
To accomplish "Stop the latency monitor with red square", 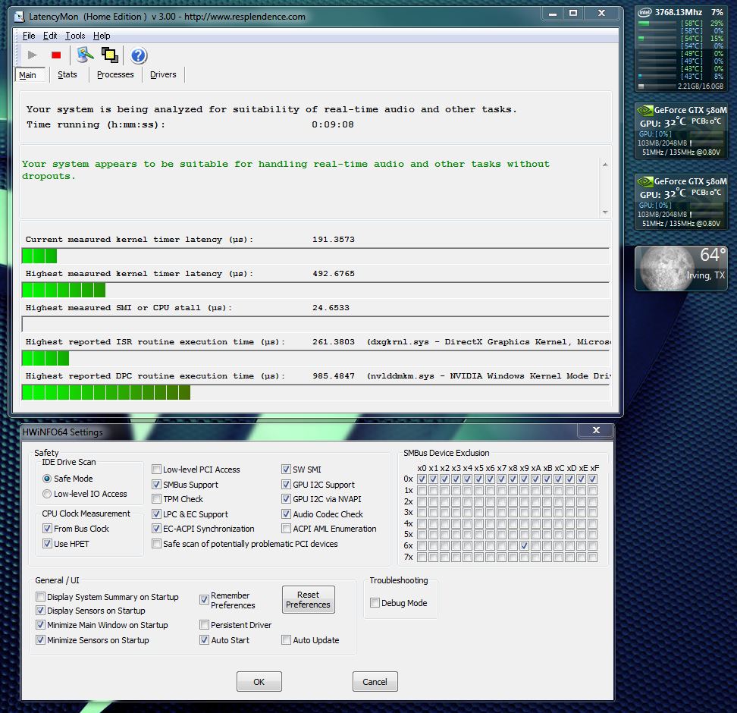I will click(56, 55).
